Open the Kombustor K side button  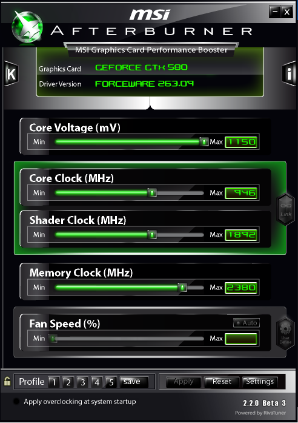click(12, 73)
